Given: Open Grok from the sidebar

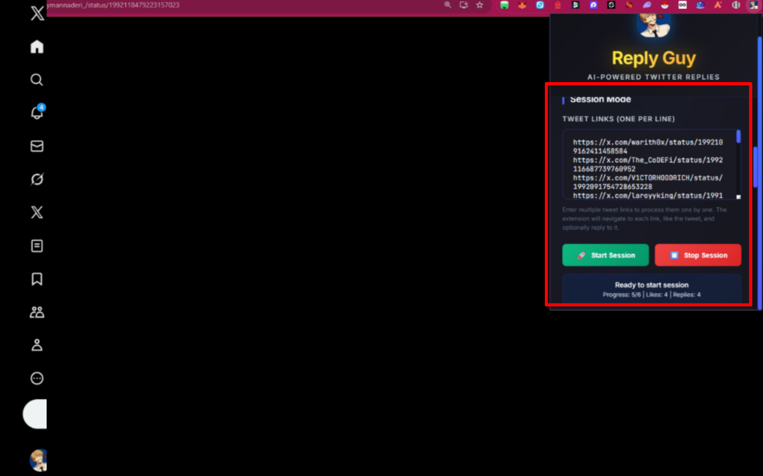Looking at the screenshot, I should pos(37,179).
